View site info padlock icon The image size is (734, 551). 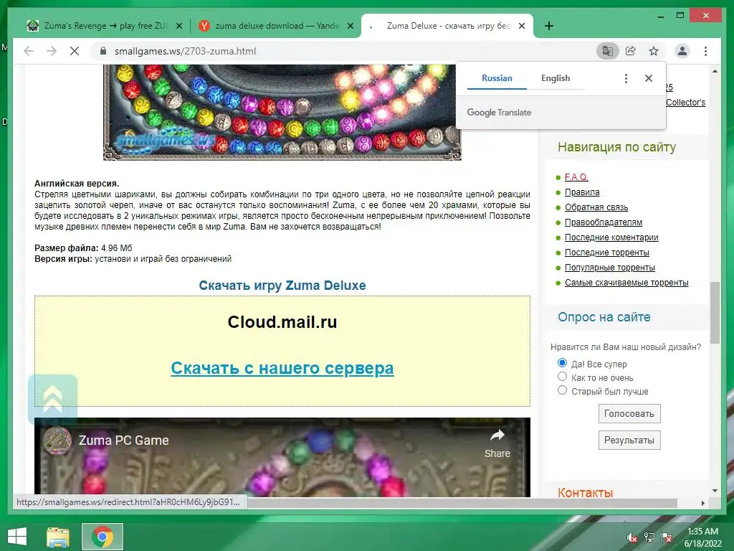103,51
